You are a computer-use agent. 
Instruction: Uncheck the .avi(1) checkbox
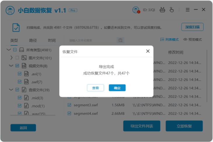click(x=20, y=74)
